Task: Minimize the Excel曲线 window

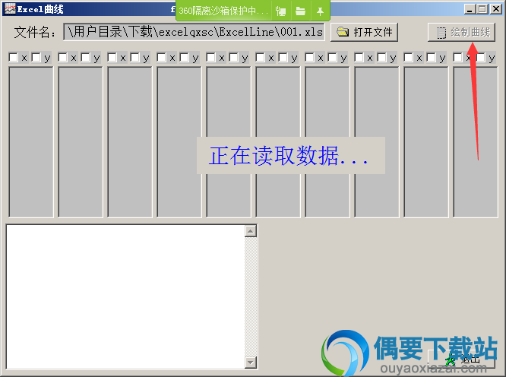Action: click(x=470, y=8)
